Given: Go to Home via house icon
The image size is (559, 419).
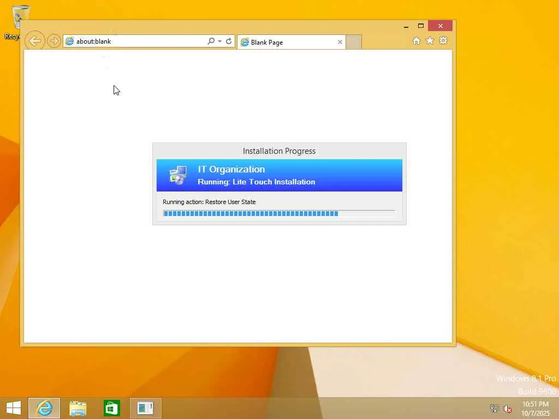Looking at the screenshot, I should (417, 41).
